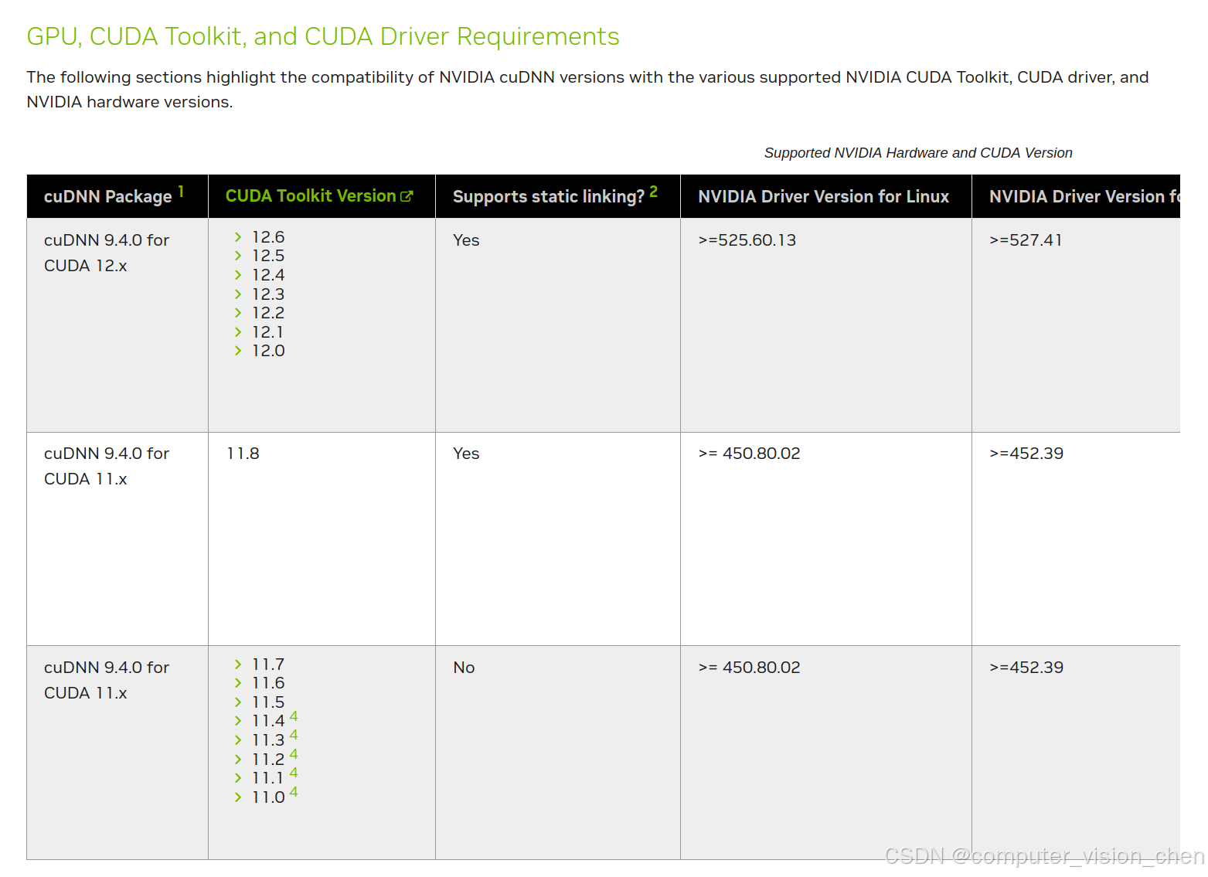Select >= 450.80.02 in the 11.8 row

pos(749,454)
